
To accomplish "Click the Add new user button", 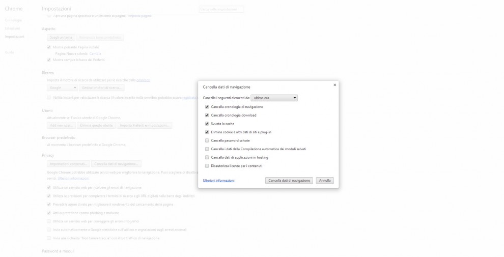I will click(62, 126).
